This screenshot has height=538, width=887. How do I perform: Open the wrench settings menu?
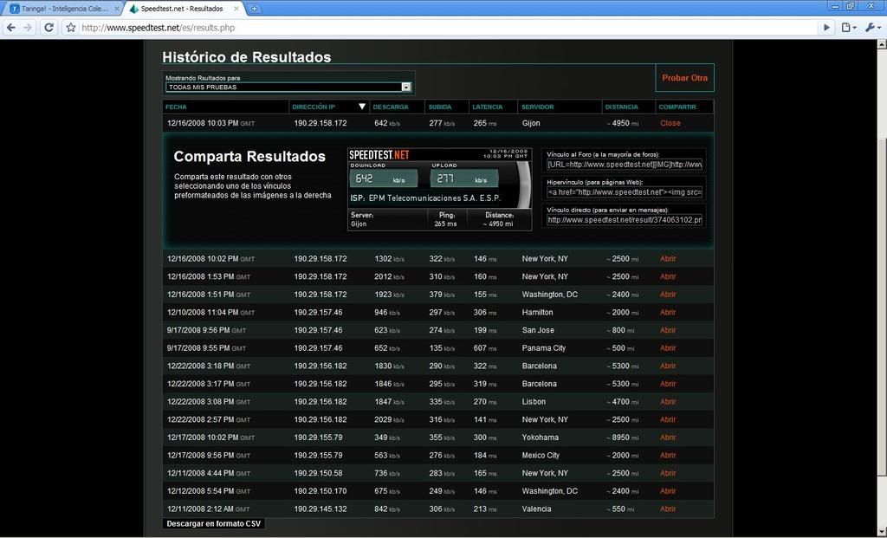[x=871, y=27]
